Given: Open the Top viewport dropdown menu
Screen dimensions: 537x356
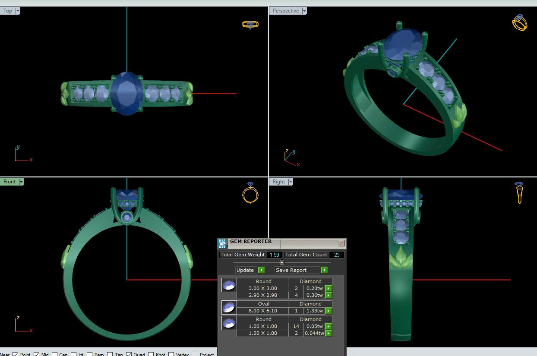Looking at the screenshot, I should click(18, 11).
